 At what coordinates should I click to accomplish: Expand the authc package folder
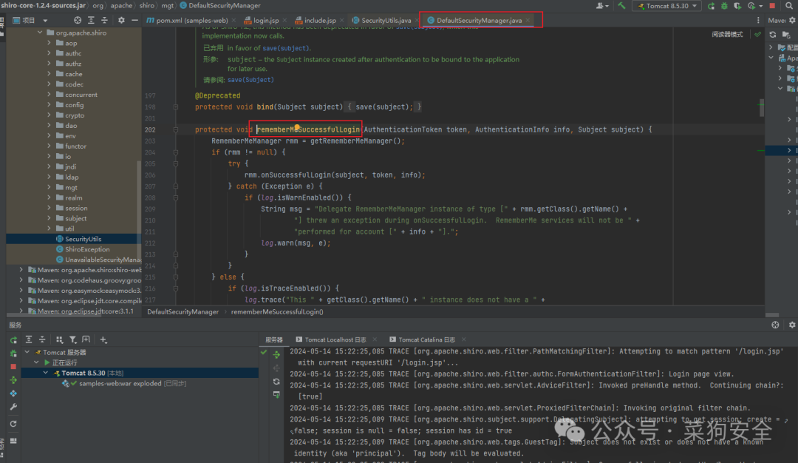[x=50, y=53]
